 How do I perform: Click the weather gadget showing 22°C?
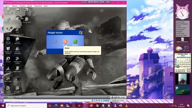(182, 49)
